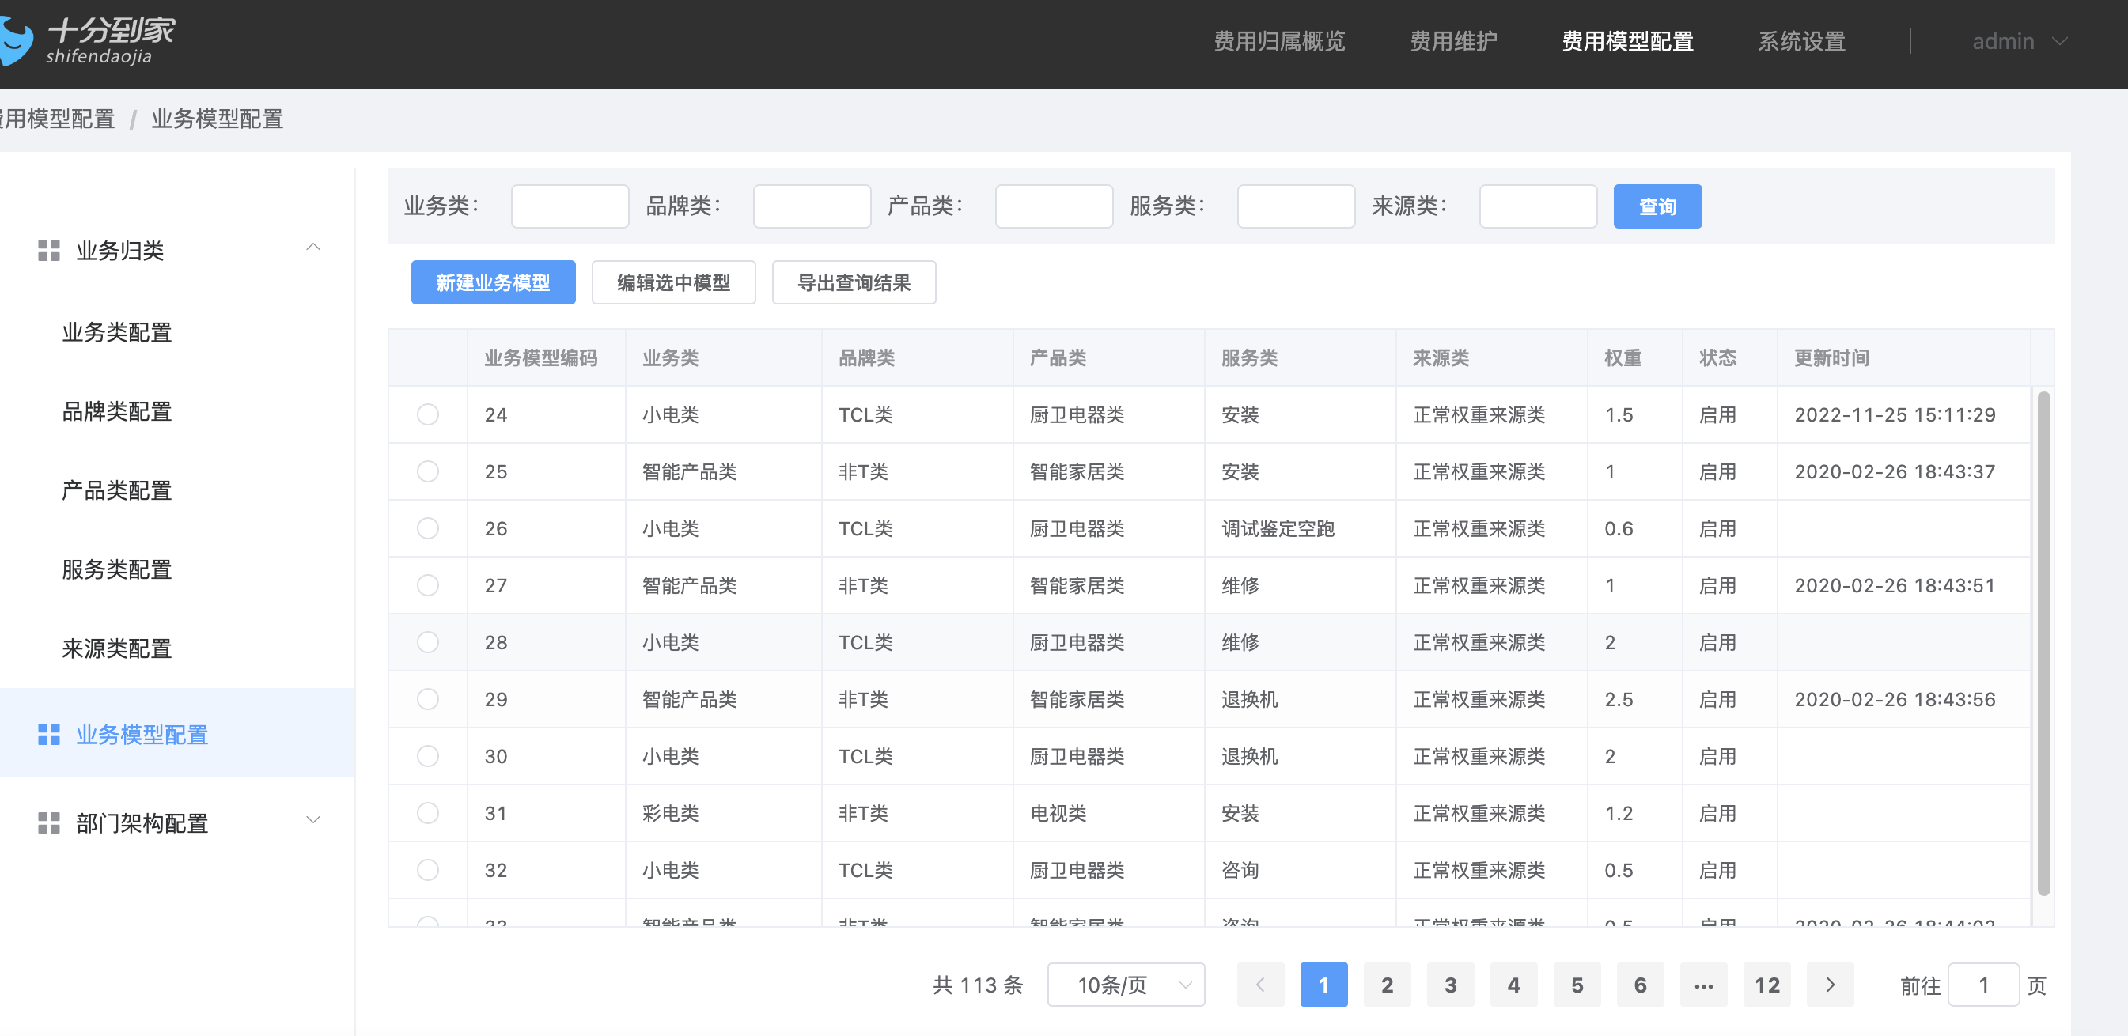The height and width of the screenshot is (1036, 2128).
Task: Go to page 4
Action: [1513, 984]
